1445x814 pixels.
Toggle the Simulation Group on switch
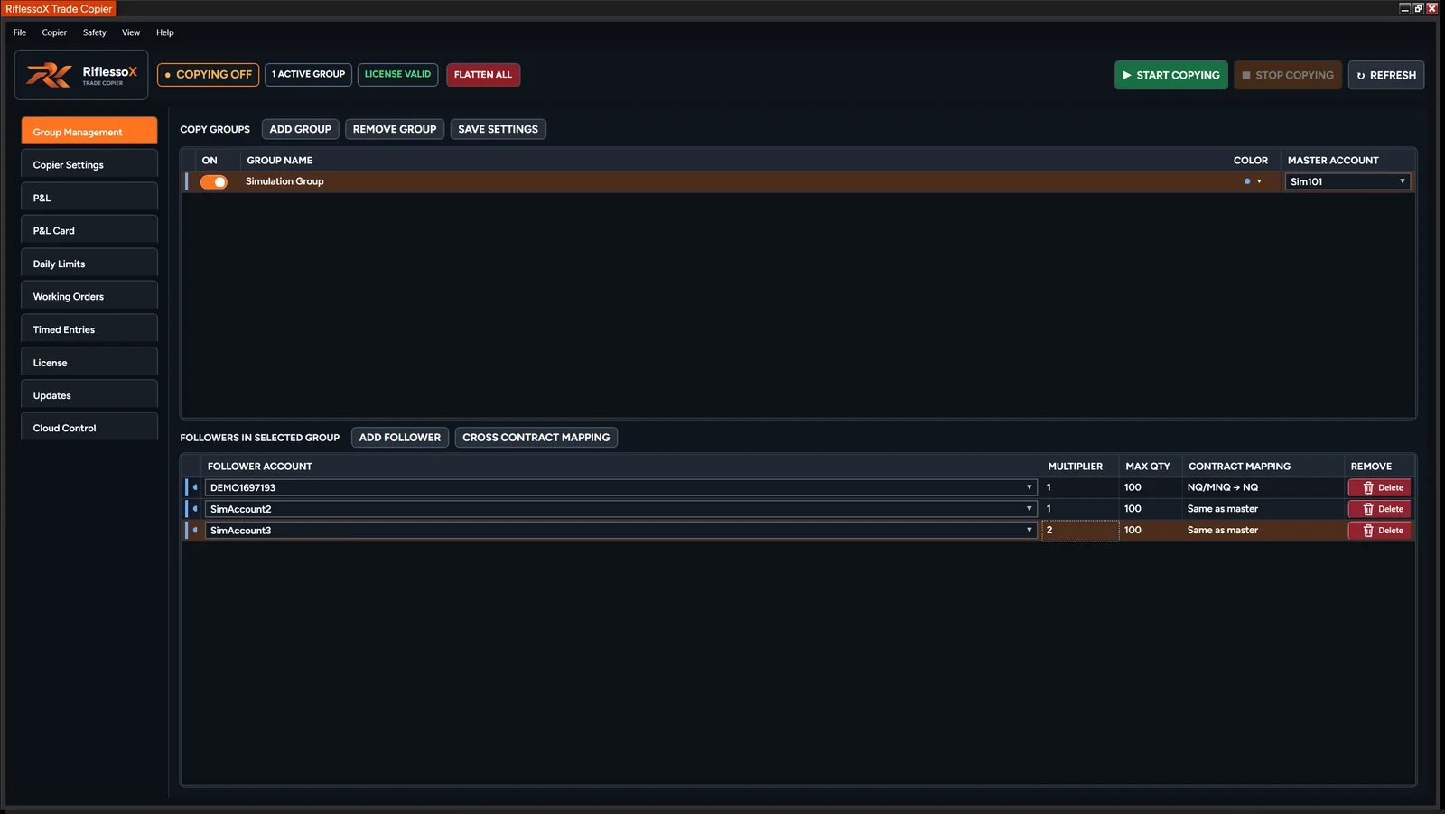coord(214,181)
